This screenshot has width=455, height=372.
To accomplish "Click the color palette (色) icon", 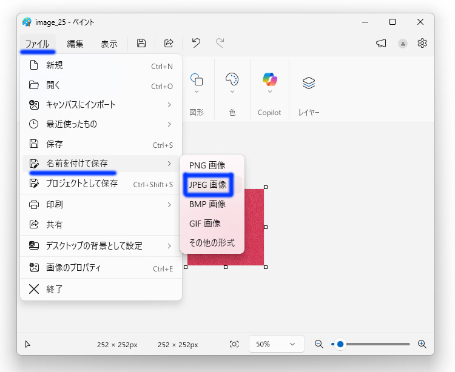I will click(232, 79).
